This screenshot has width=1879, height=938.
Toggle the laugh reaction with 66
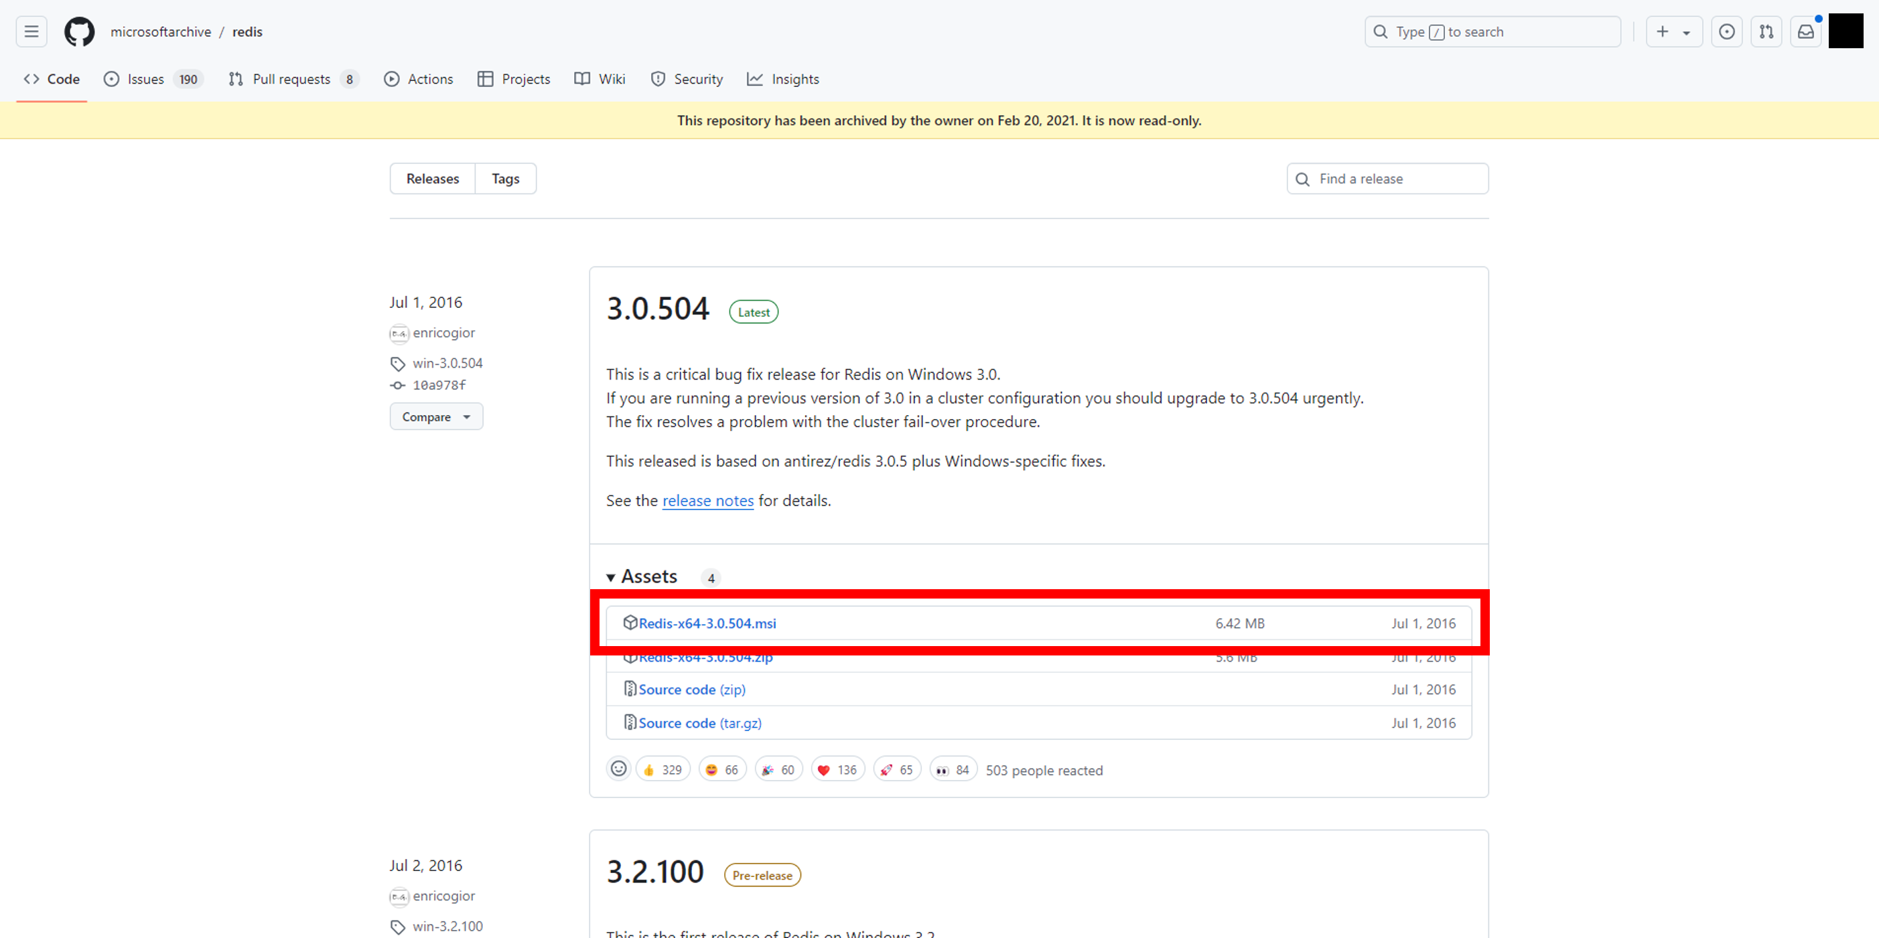pos(722,770)
